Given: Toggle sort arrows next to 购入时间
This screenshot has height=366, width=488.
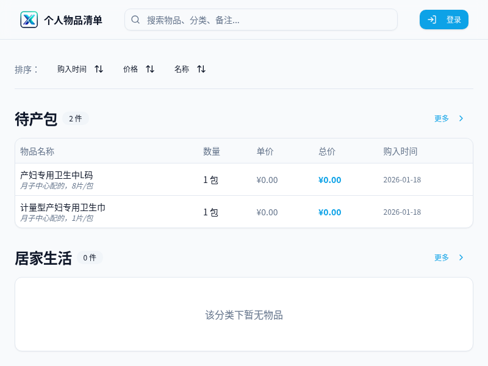Looking at the screenshot, I should [99, 69].
